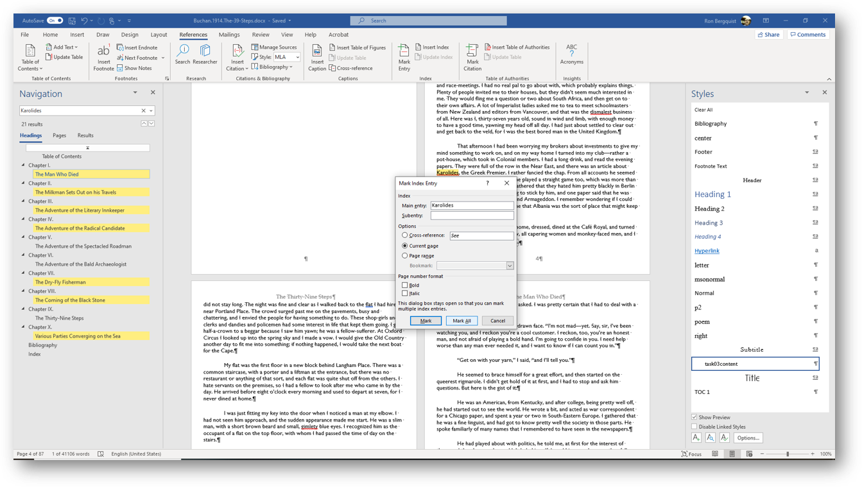Screen dimensions: 862x487
Task: Switch to the Pages tab in Navigation
Action: (58, 135)
